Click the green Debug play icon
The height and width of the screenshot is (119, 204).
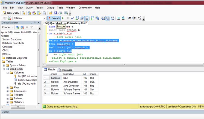(x=63, y=18)
